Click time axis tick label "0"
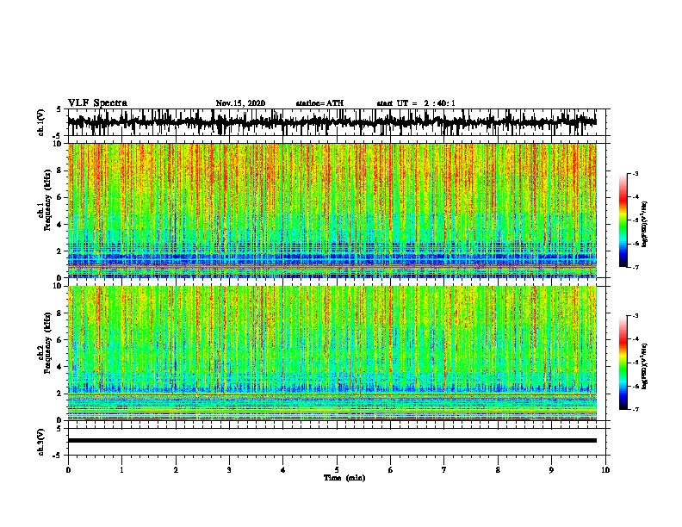Viewport: 682px width, 527px height. coord(68,470)
